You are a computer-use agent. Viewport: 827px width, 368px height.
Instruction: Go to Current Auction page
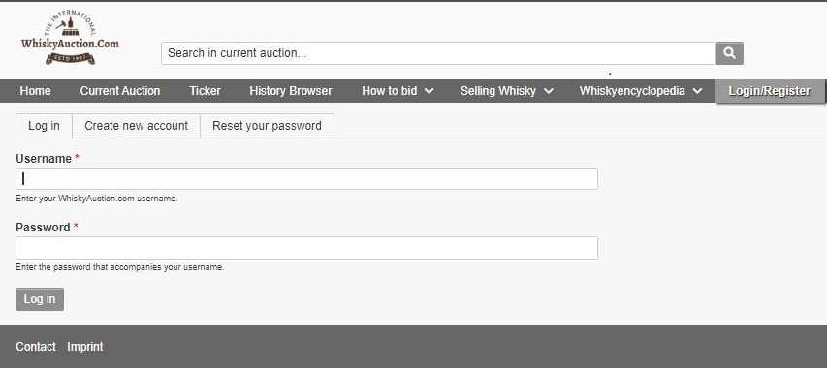tap(120, 91)
